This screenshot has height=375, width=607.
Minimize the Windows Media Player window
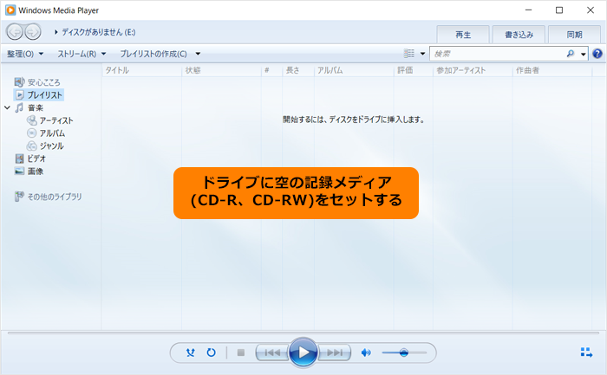(528, 10)
